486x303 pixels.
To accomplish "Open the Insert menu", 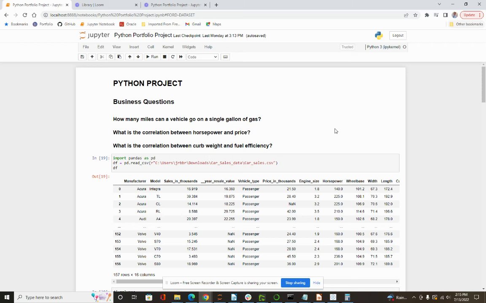I will [x=134, y=47].
